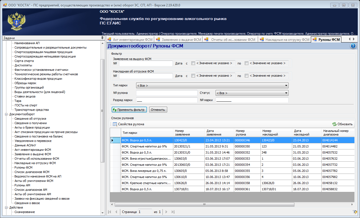This screenshot has width=360, height=218.
Task: Open Акты об уничтожении ФСМ tree item
Action: (34, 181)
